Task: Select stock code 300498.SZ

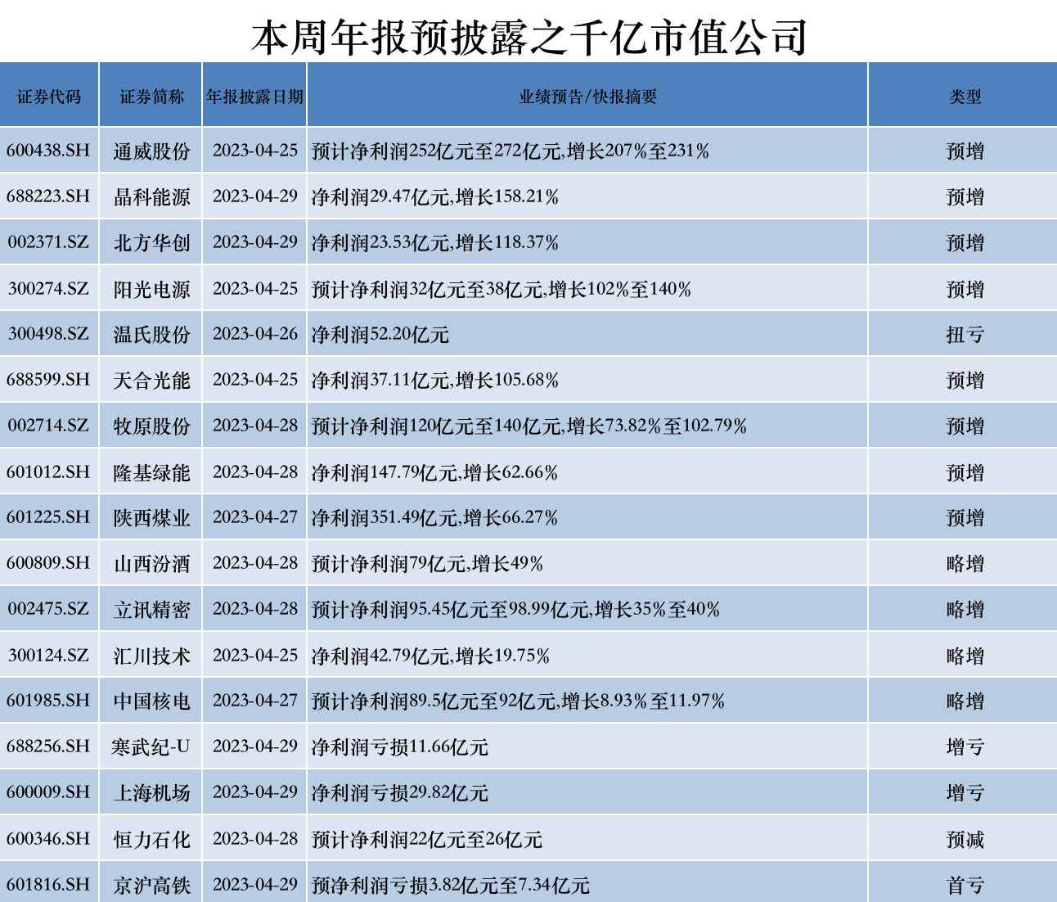Action: (48, 334)
